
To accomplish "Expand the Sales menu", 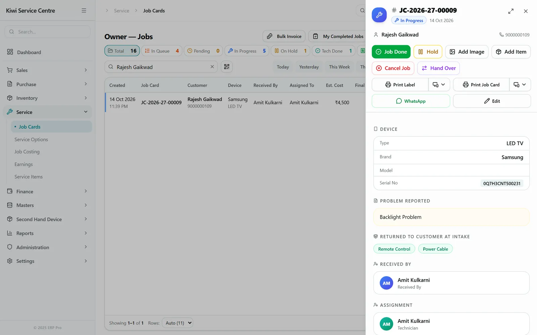I will coord(47,70).
